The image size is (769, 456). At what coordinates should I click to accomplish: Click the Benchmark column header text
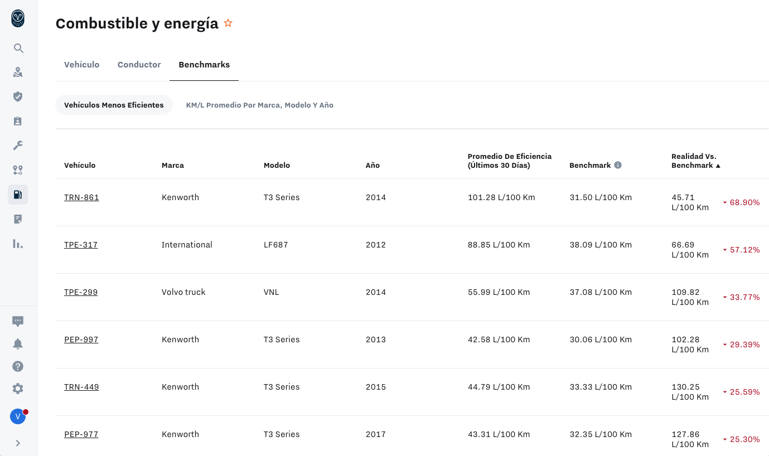coord(590,165)
